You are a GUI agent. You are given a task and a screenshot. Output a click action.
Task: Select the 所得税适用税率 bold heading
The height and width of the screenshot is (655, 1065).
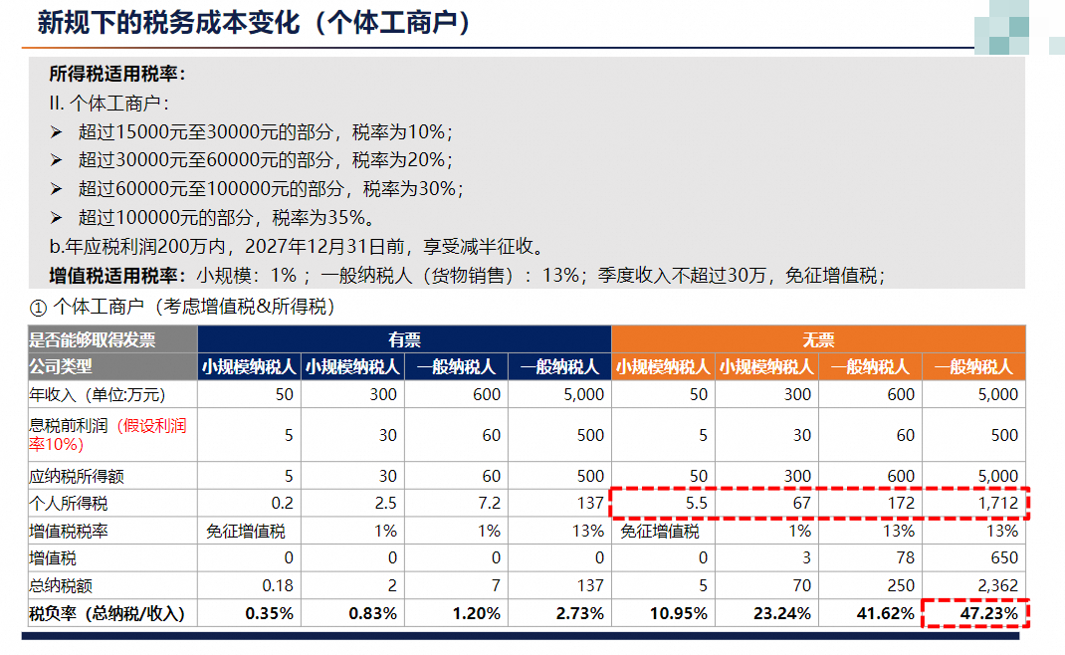[117, 75]
